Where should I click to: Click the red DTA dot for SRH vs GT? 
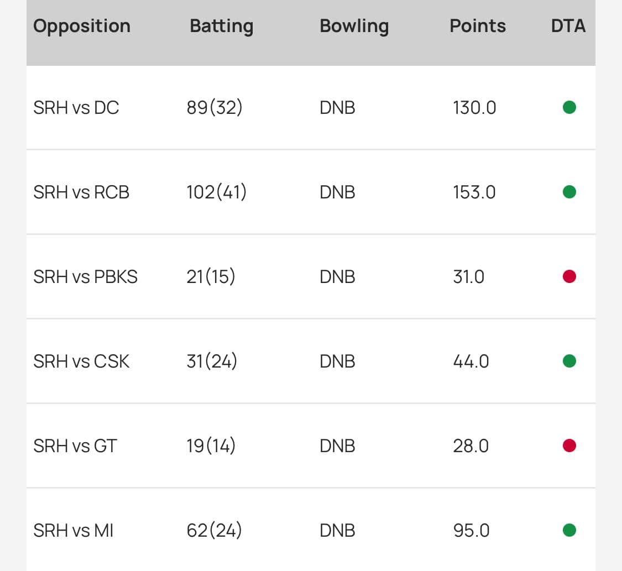tap(569, 446)
